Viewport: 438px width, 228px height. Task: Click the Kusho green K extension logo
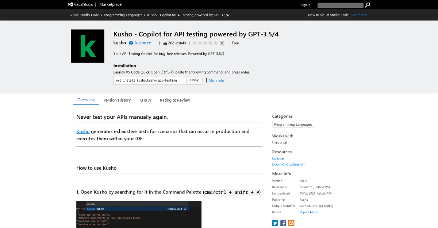88,46
